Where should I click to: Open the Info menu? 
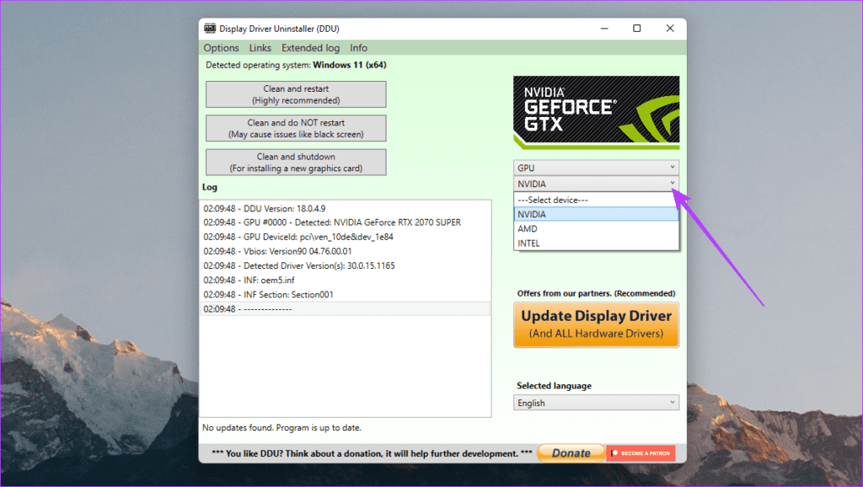point(358,47)
